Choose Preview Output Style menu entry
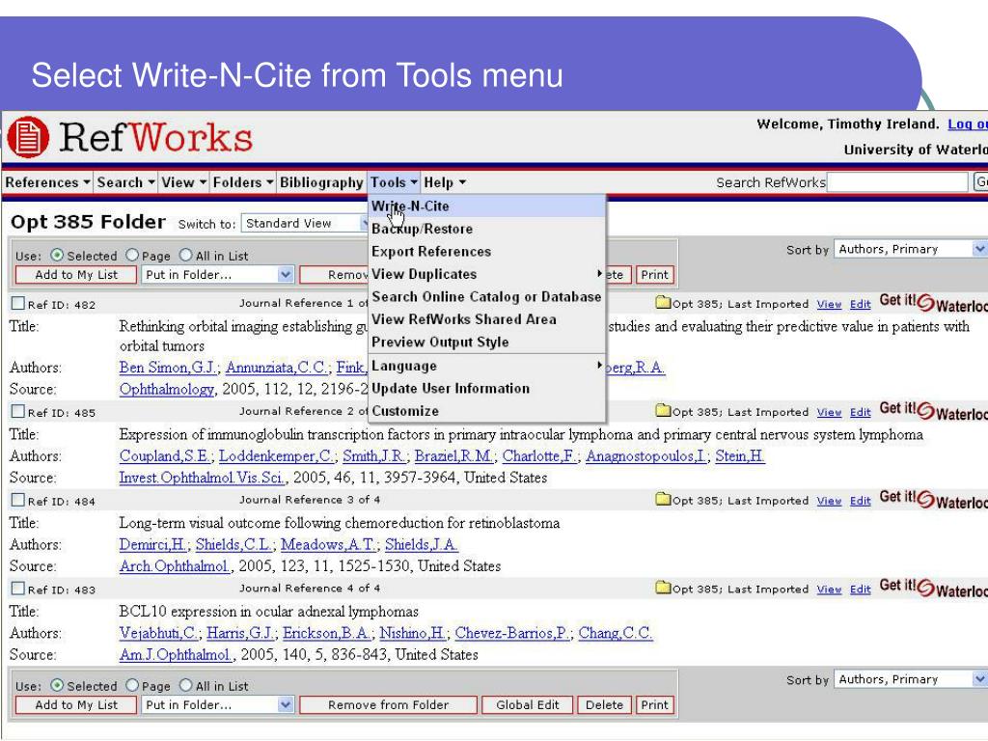988x741 pixels. click(x=486, y=343)
